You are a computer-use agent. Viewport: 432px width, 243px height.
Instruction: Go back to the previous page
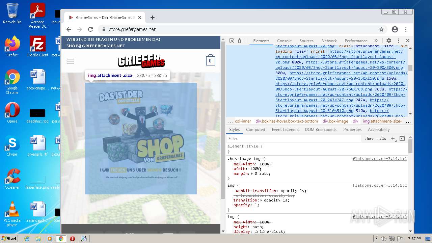click(x=69, y=29)
